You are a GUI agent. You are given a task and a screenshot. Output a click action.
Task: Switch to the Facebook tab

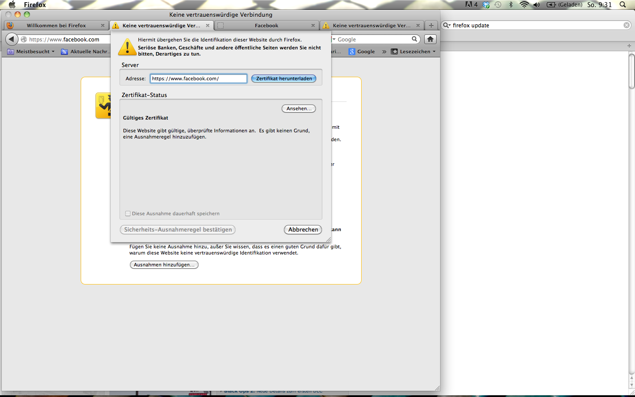[266, 26]
